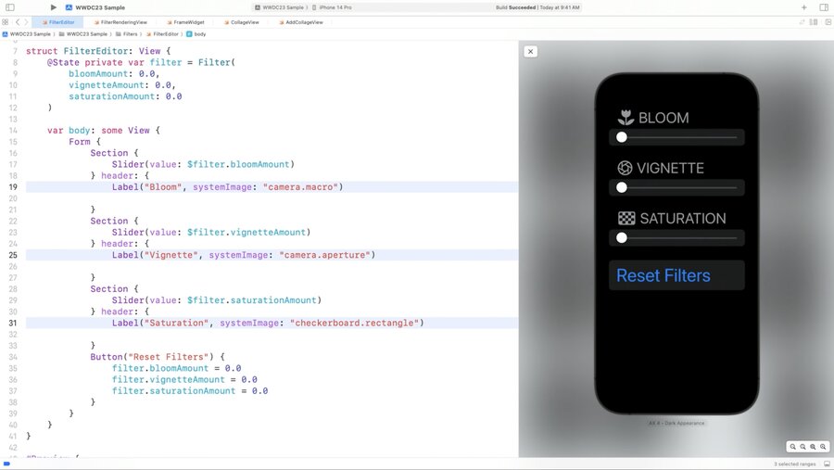Toggle the debug area at bottom right
This screenshot has width=834, height=470.
coord(828,464)
